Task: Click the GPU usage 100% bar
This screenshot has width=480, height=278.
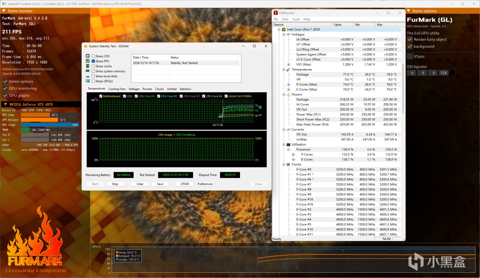Action: pyautogui.click(x=50, y=125)
